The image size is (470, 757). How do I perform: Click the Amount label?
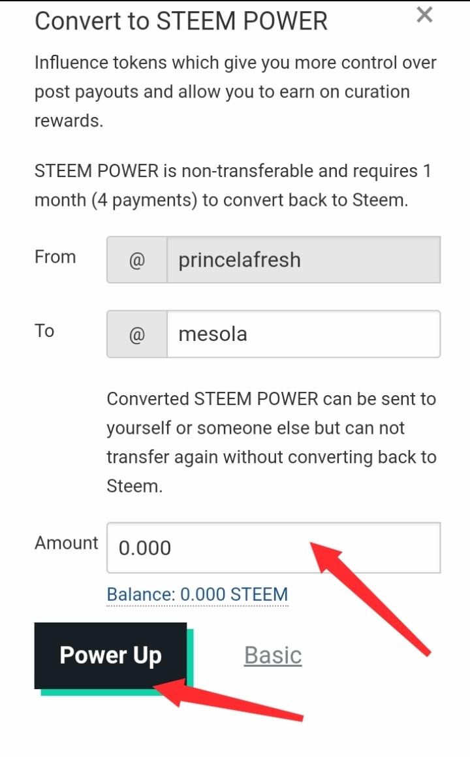click(67, 543)
